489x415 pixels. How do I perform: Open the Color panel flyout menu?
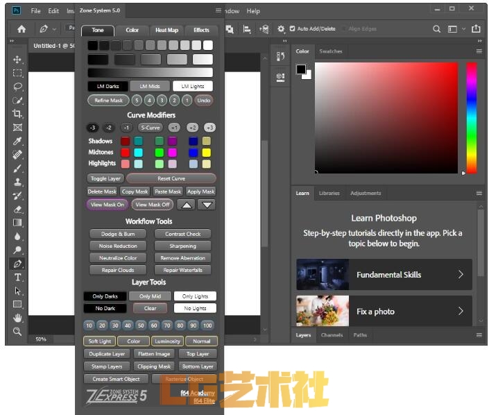pyautogui.click(x=479, y=51)
